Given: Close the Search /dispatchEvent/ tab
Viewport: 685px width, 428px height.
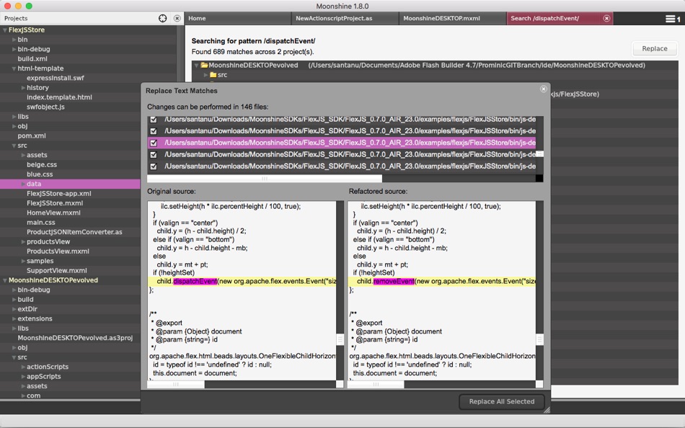Looking at the screenshot, I should tap(606, 18).
